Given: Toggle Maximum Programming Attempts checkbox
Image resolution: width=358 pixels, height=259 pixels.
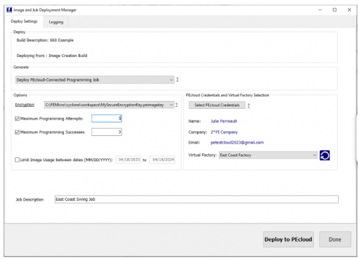Looking at the screenshot, I should 17,118.
